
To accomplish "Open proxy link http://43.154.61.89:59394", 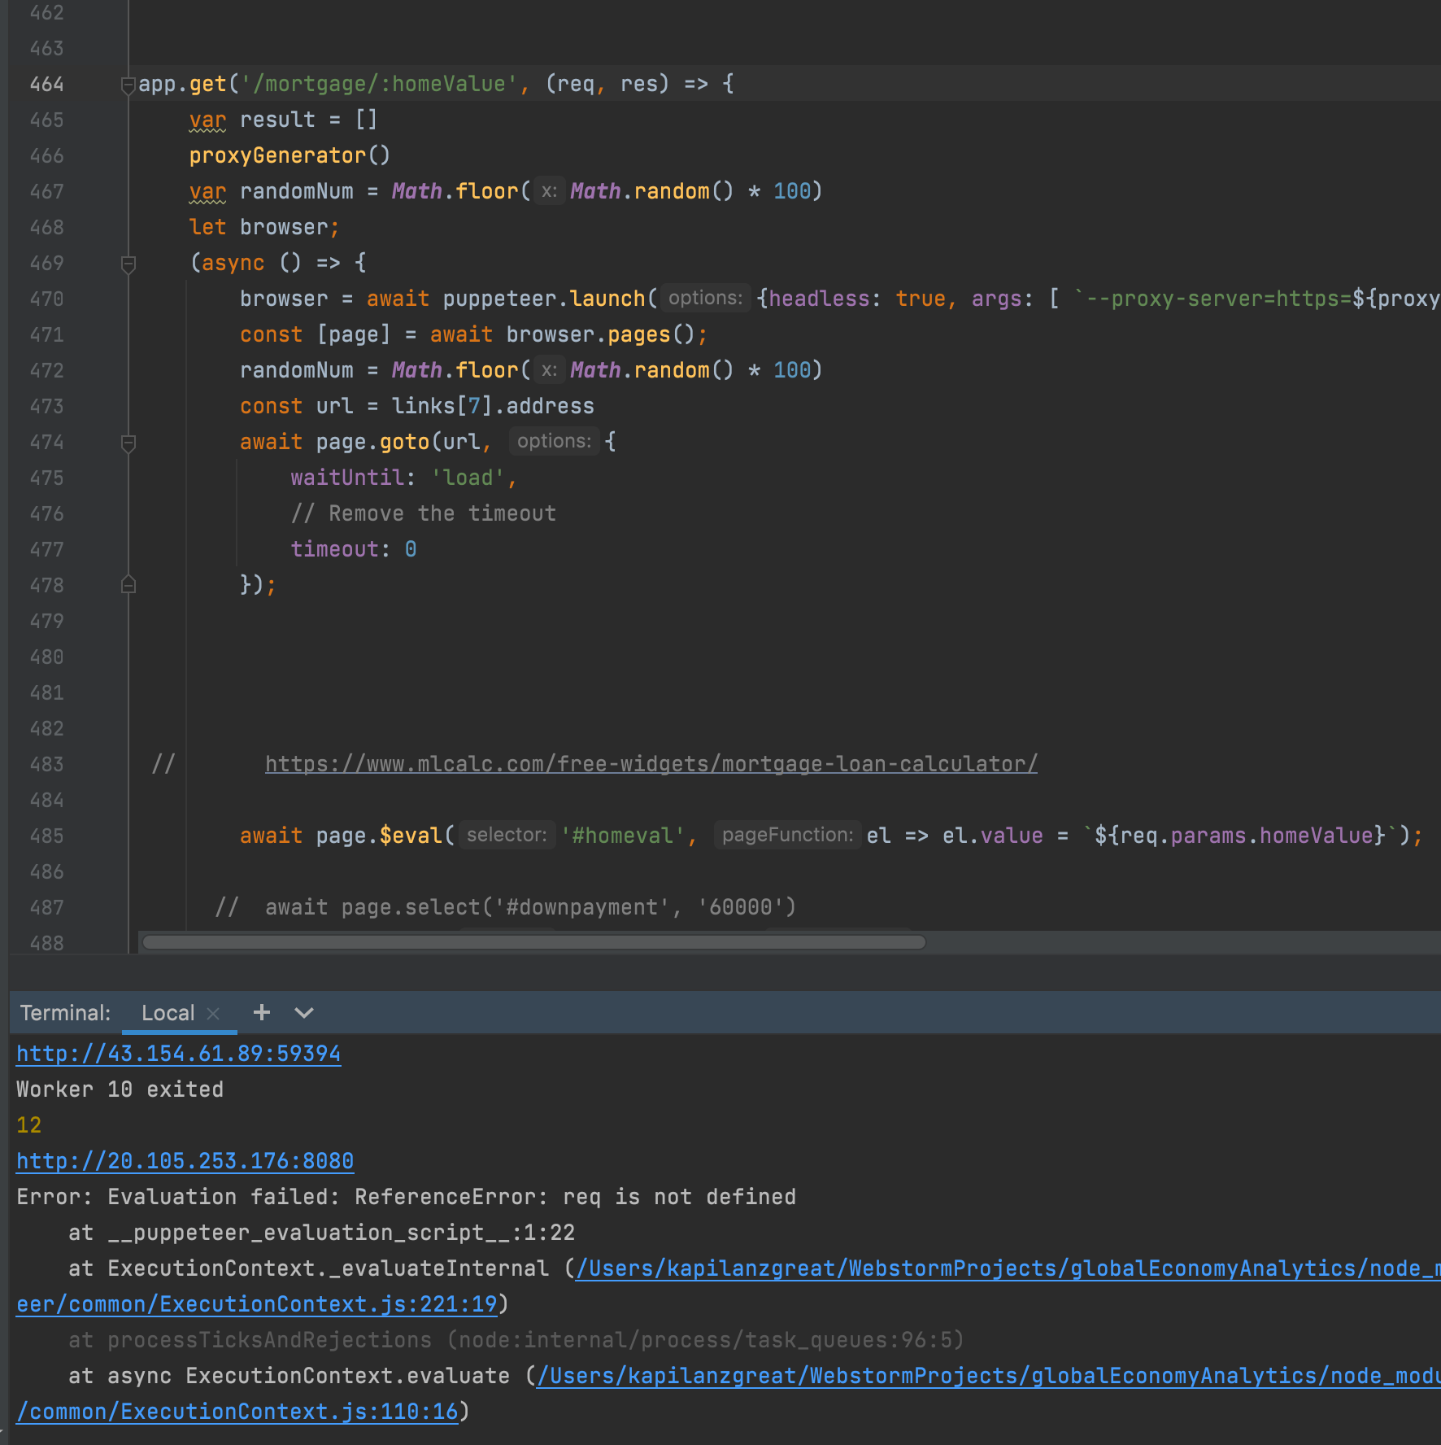I will (x=179, y=1054).
